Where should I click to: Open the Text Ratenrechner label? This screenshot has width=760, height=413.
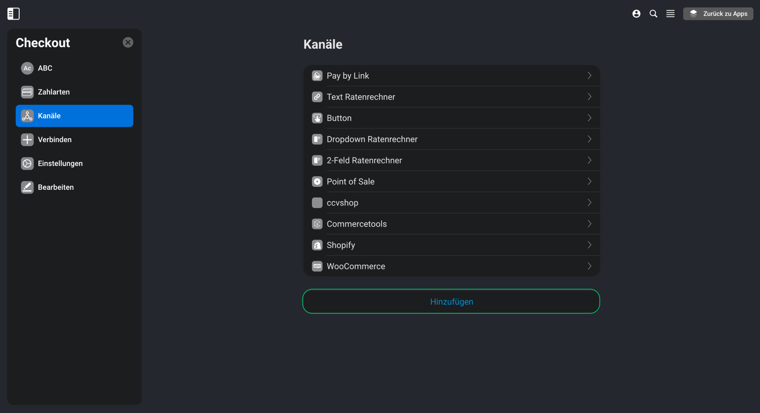(x=361, y=97)
